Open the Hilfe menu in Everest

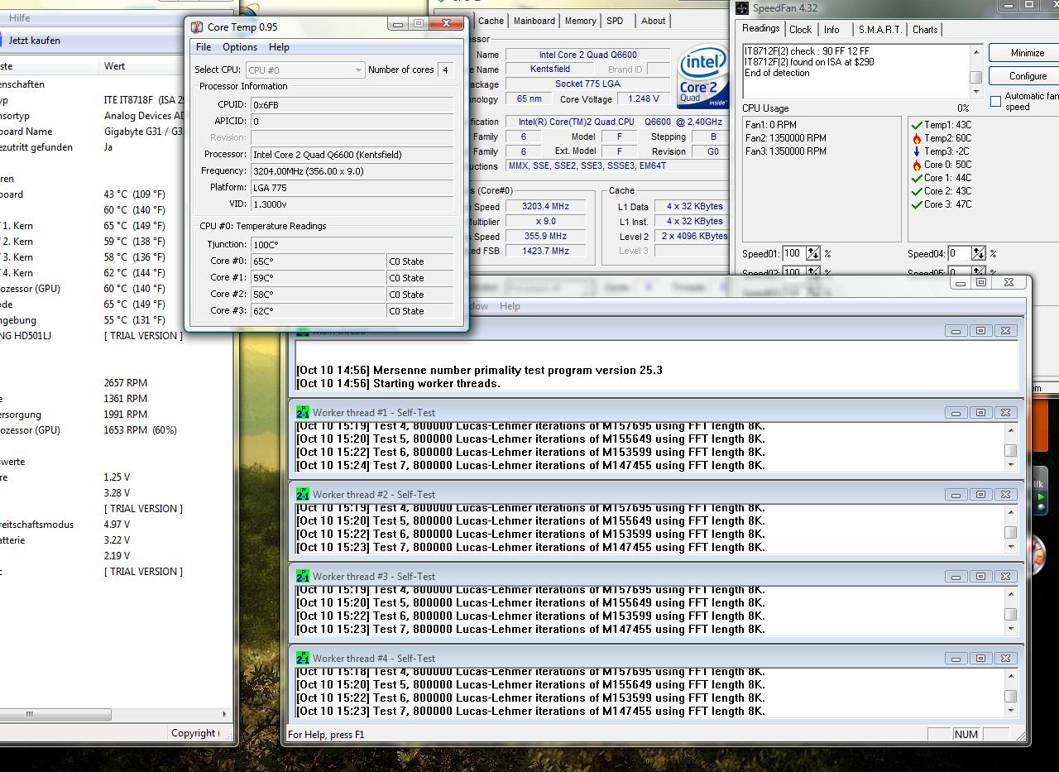pos(19,18)
